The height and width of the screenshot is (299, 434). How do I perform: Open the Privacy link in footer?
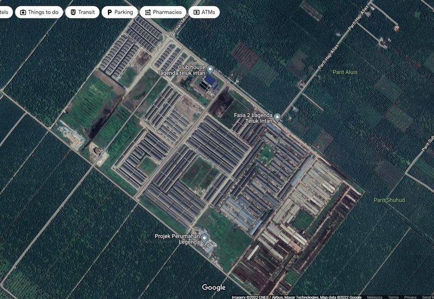point(410,297)
